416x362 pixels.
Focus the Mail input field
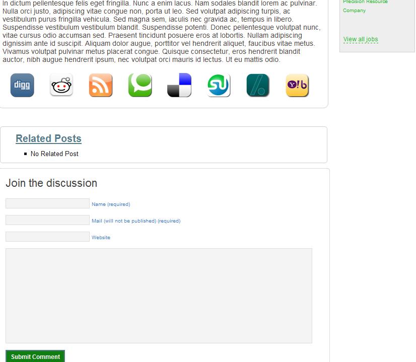point(47,220)
